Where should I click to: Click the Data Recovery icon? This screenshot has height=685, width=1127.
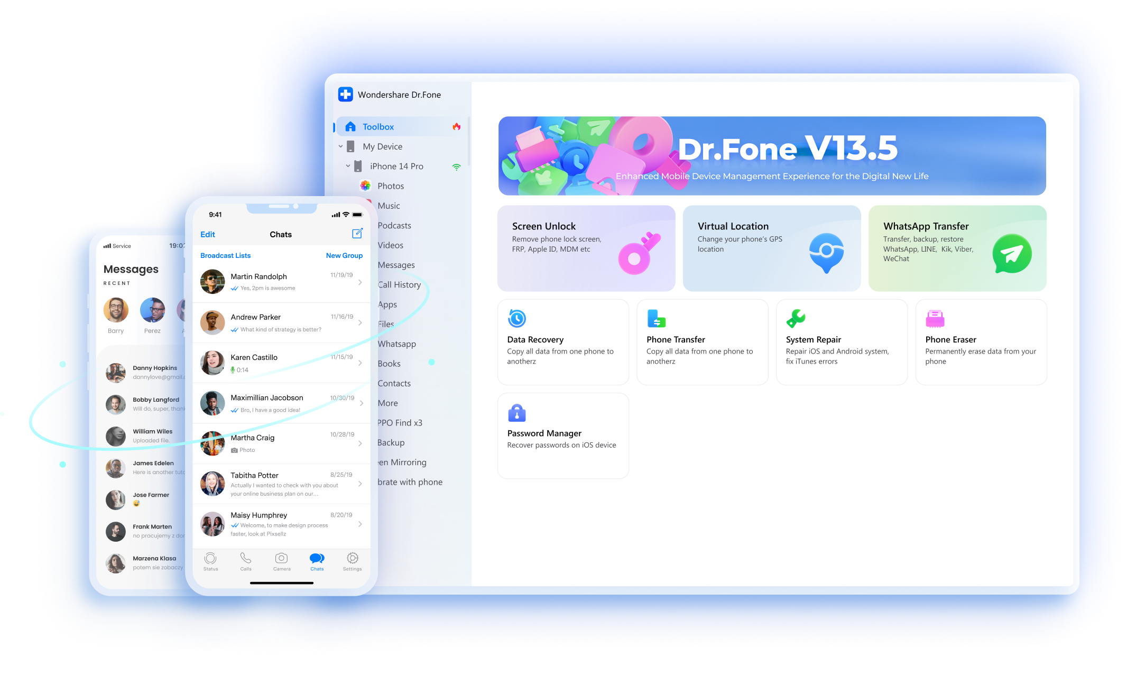pos(517,318)
